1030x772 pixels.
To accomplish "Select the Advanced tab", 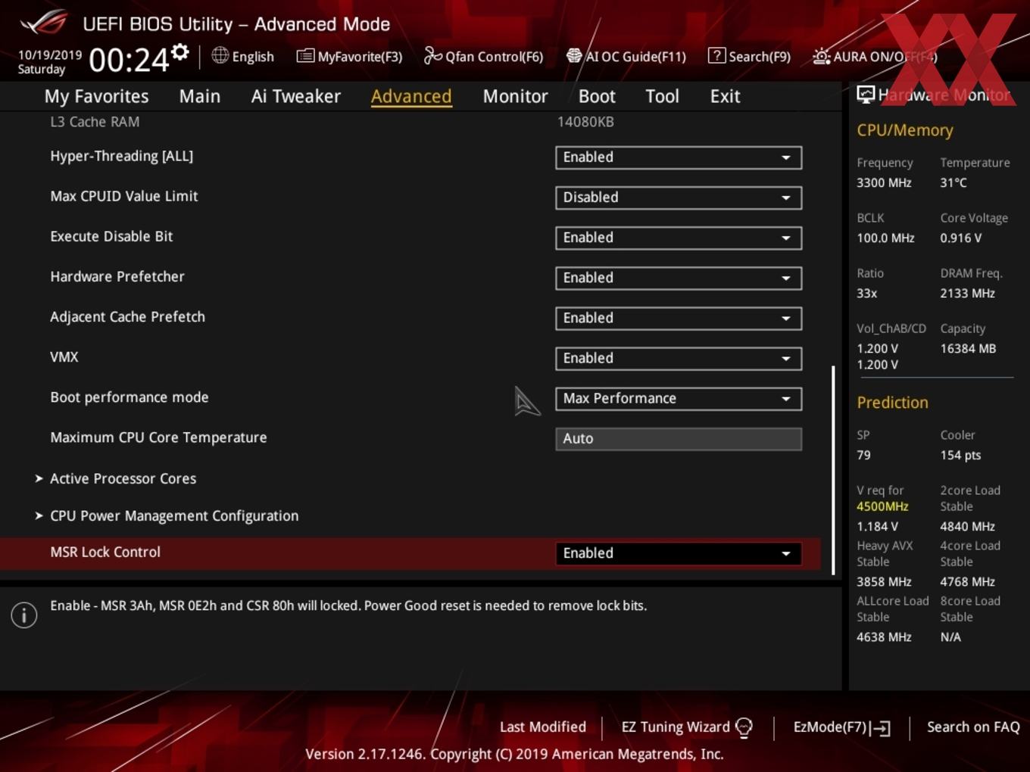I will [x=411, y=96].
